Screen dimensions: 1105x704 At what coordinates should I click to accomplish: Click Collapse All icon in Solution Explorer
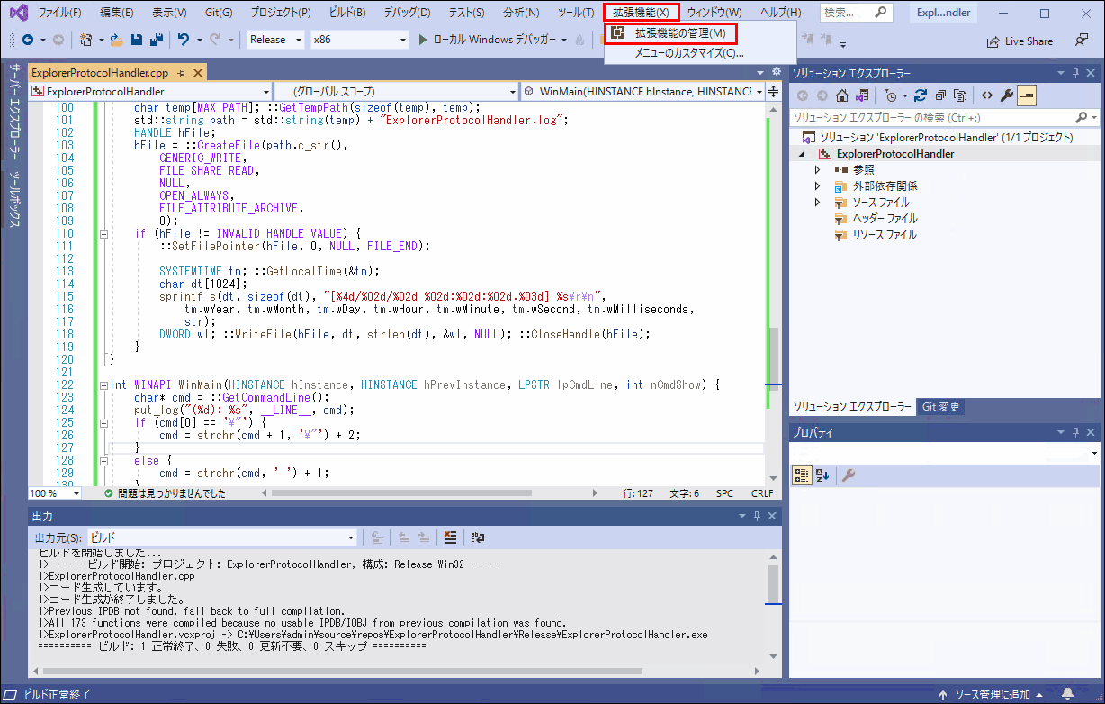[940, 95]
